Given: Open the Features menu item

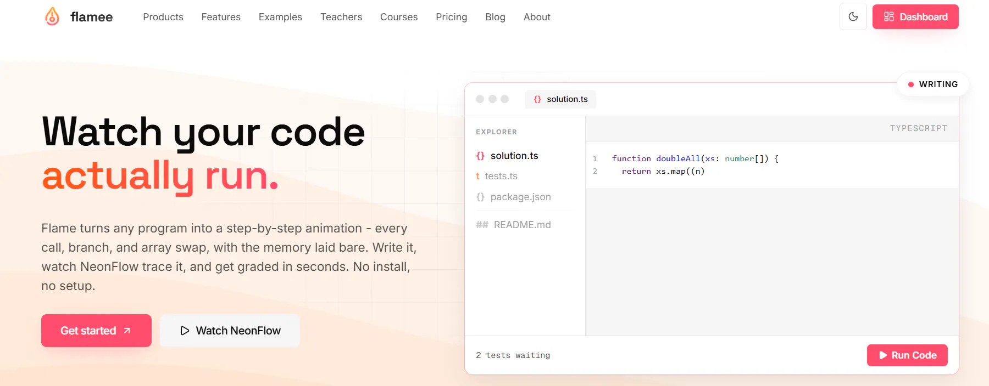Looking at the screenshot, I should coord(221,17).
